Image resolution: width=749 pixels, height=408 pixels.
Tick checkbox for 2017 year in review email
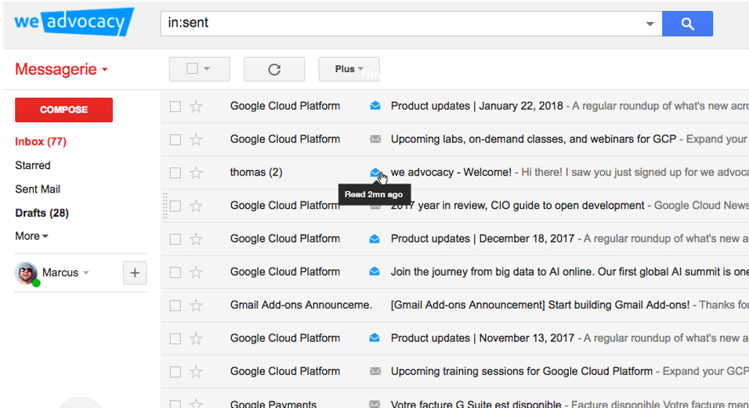coord(175,206)
